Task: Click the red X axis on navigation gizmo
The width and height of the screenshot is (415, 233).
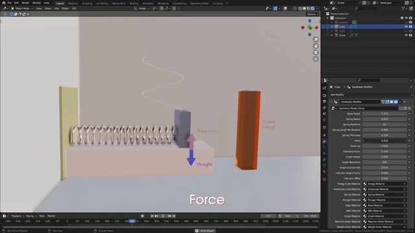Action: point(316,27)
